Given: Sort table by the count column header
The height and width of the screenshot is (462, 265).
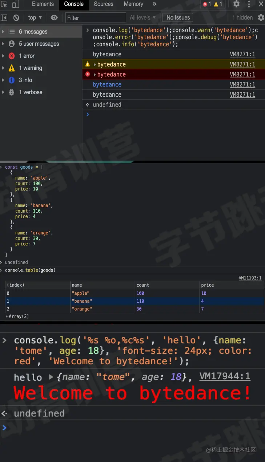Looking at the screenshot, I should click(167, 285).
